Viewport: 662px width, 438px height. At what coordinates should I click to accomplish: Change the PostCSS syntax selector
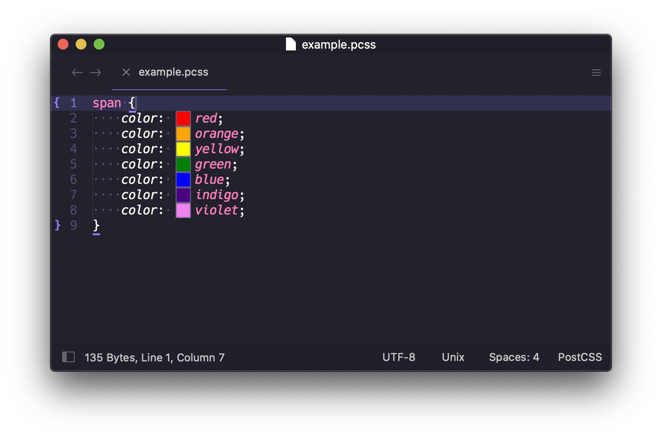(580, 357)
